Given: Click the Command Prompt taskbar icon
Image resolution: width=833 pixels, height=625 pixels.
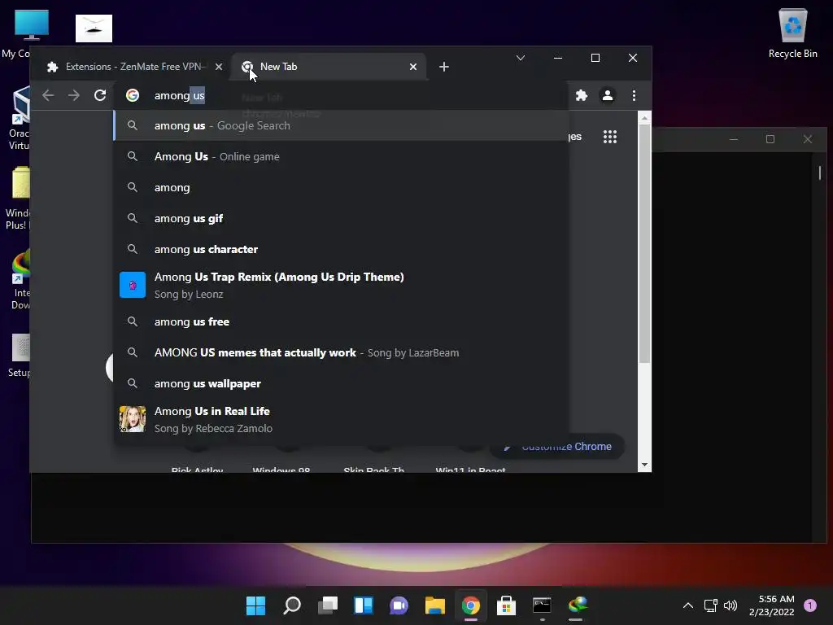Looking at the screenshot, I should point(542,605).
